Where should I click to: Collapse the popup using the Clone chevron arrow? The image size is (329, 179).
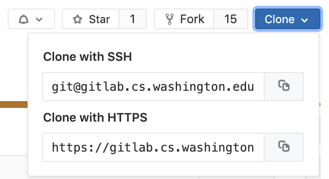tap(305, 20)
